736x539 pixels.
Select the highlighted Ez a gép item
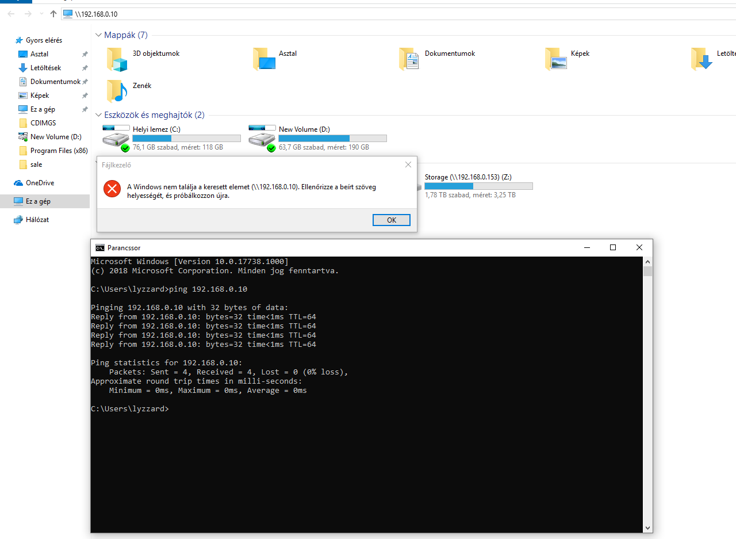click(45, 201)
